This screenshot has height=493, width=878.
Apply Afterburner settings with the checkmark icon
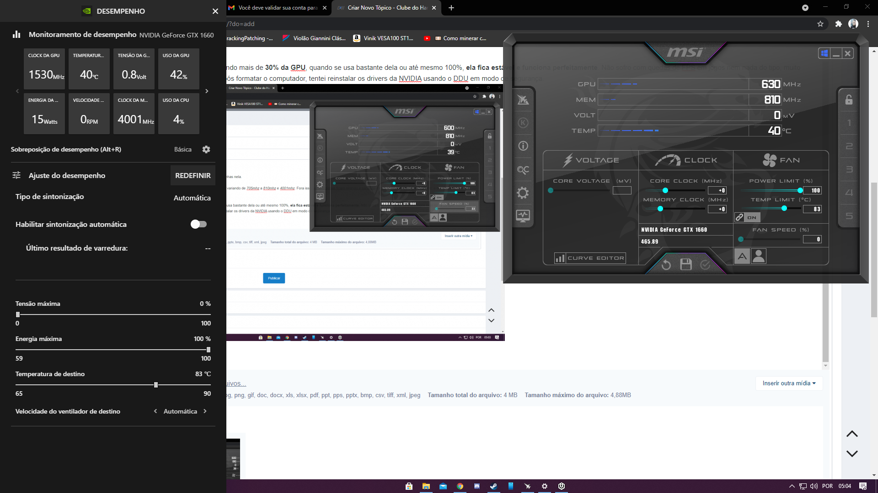(706, 265)
